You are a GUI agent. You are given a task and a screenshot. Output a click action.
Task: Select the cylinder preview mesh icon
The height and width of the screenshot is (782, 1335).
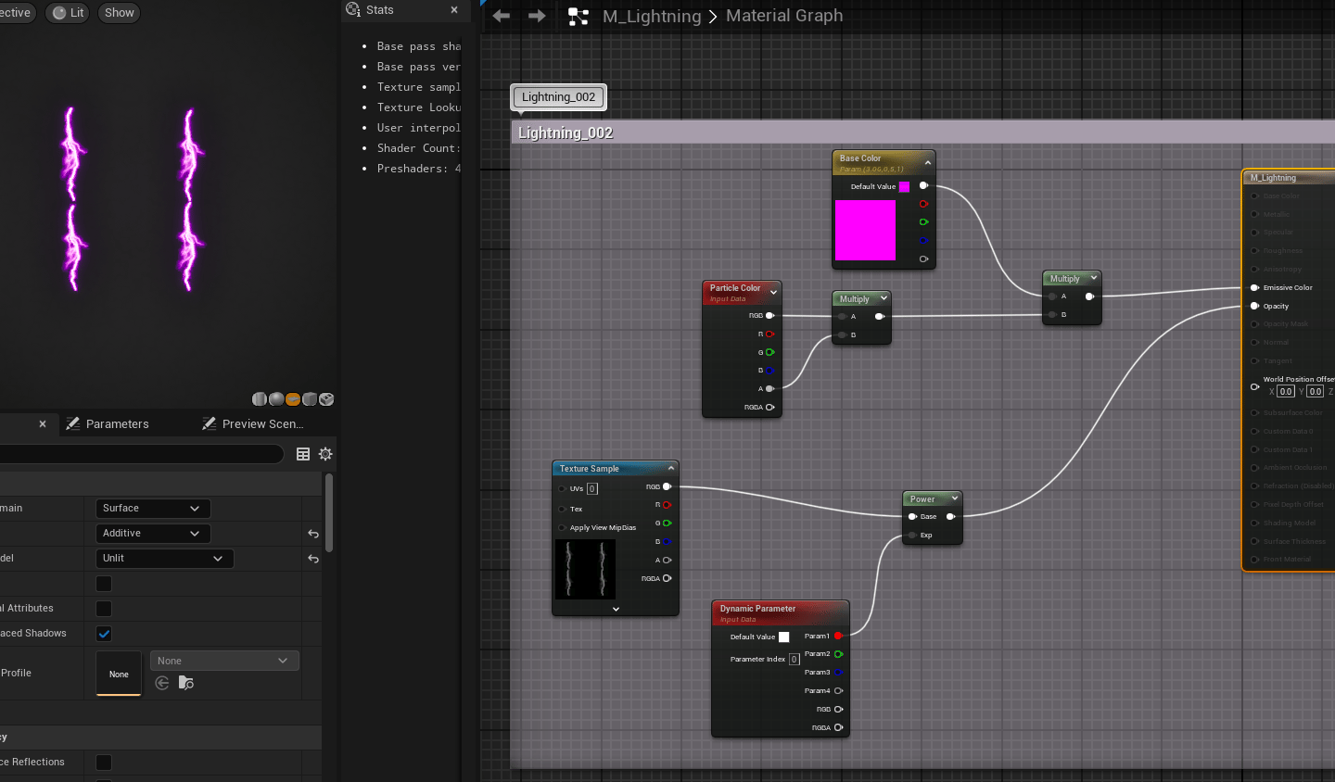261,399
